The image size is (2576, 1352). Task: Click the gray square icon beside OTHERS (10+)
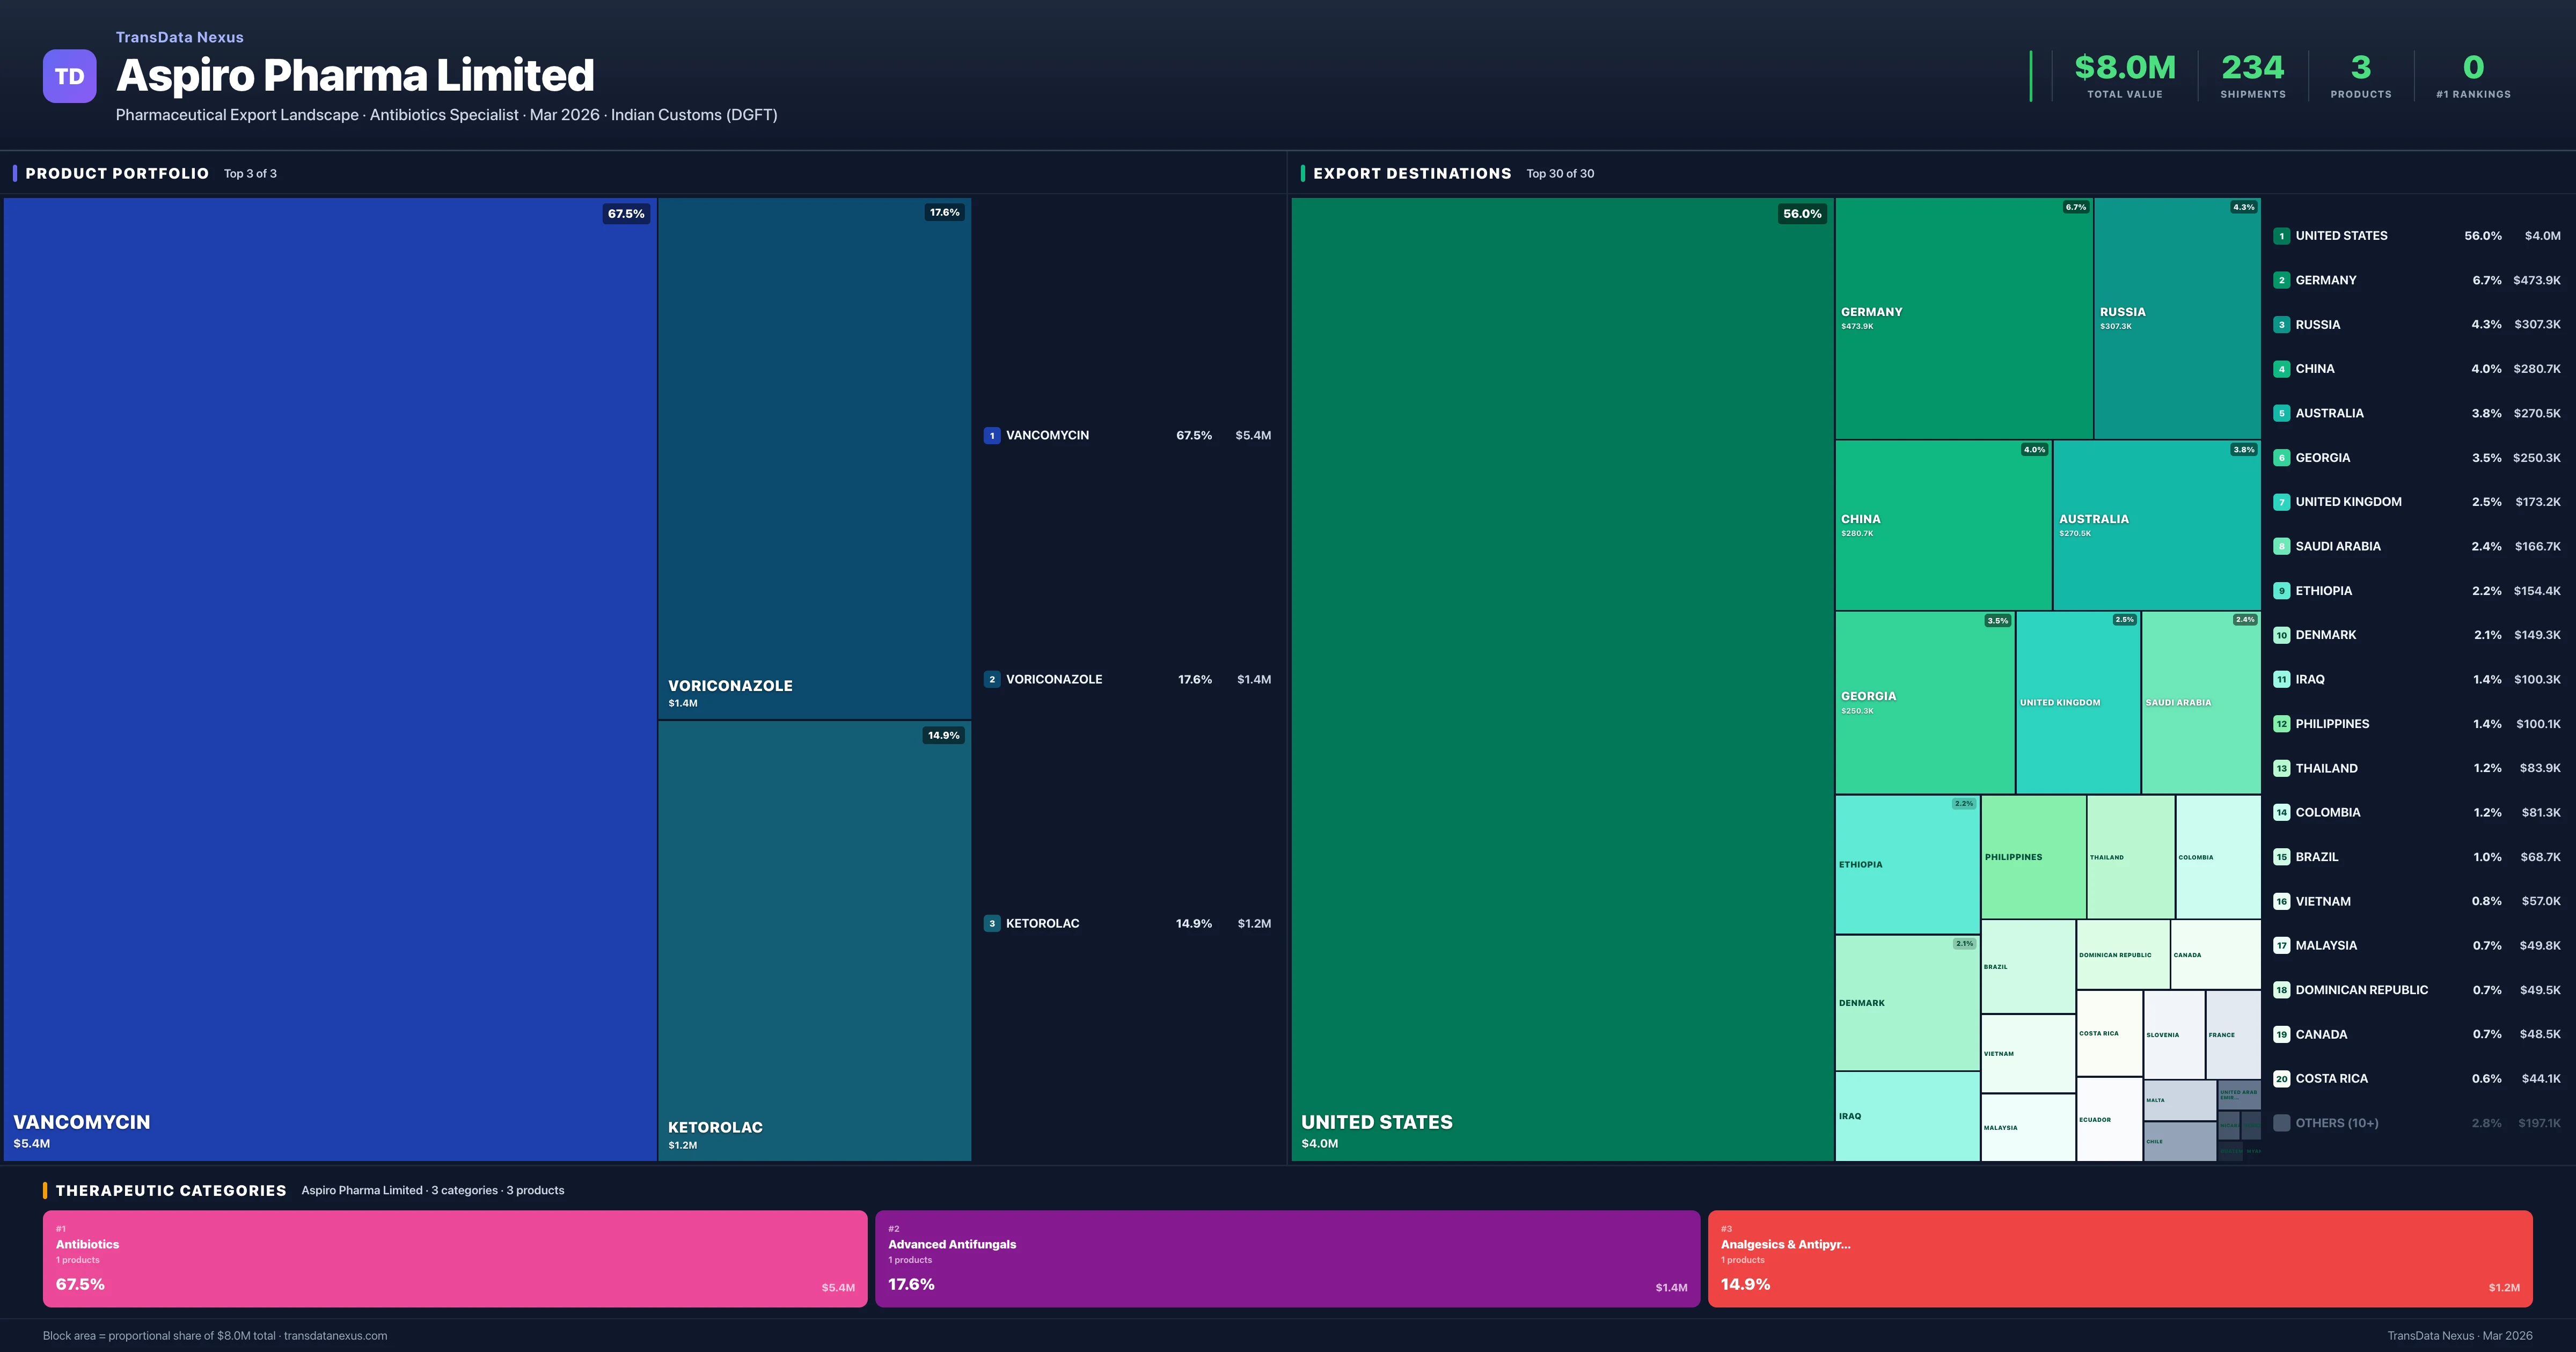click(2283, 1123)
